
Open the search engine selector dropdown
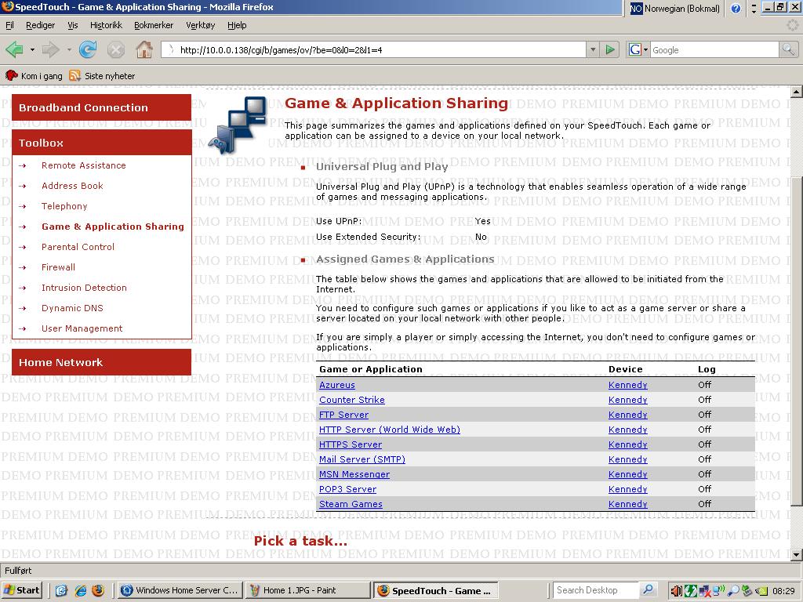[646, 49]
